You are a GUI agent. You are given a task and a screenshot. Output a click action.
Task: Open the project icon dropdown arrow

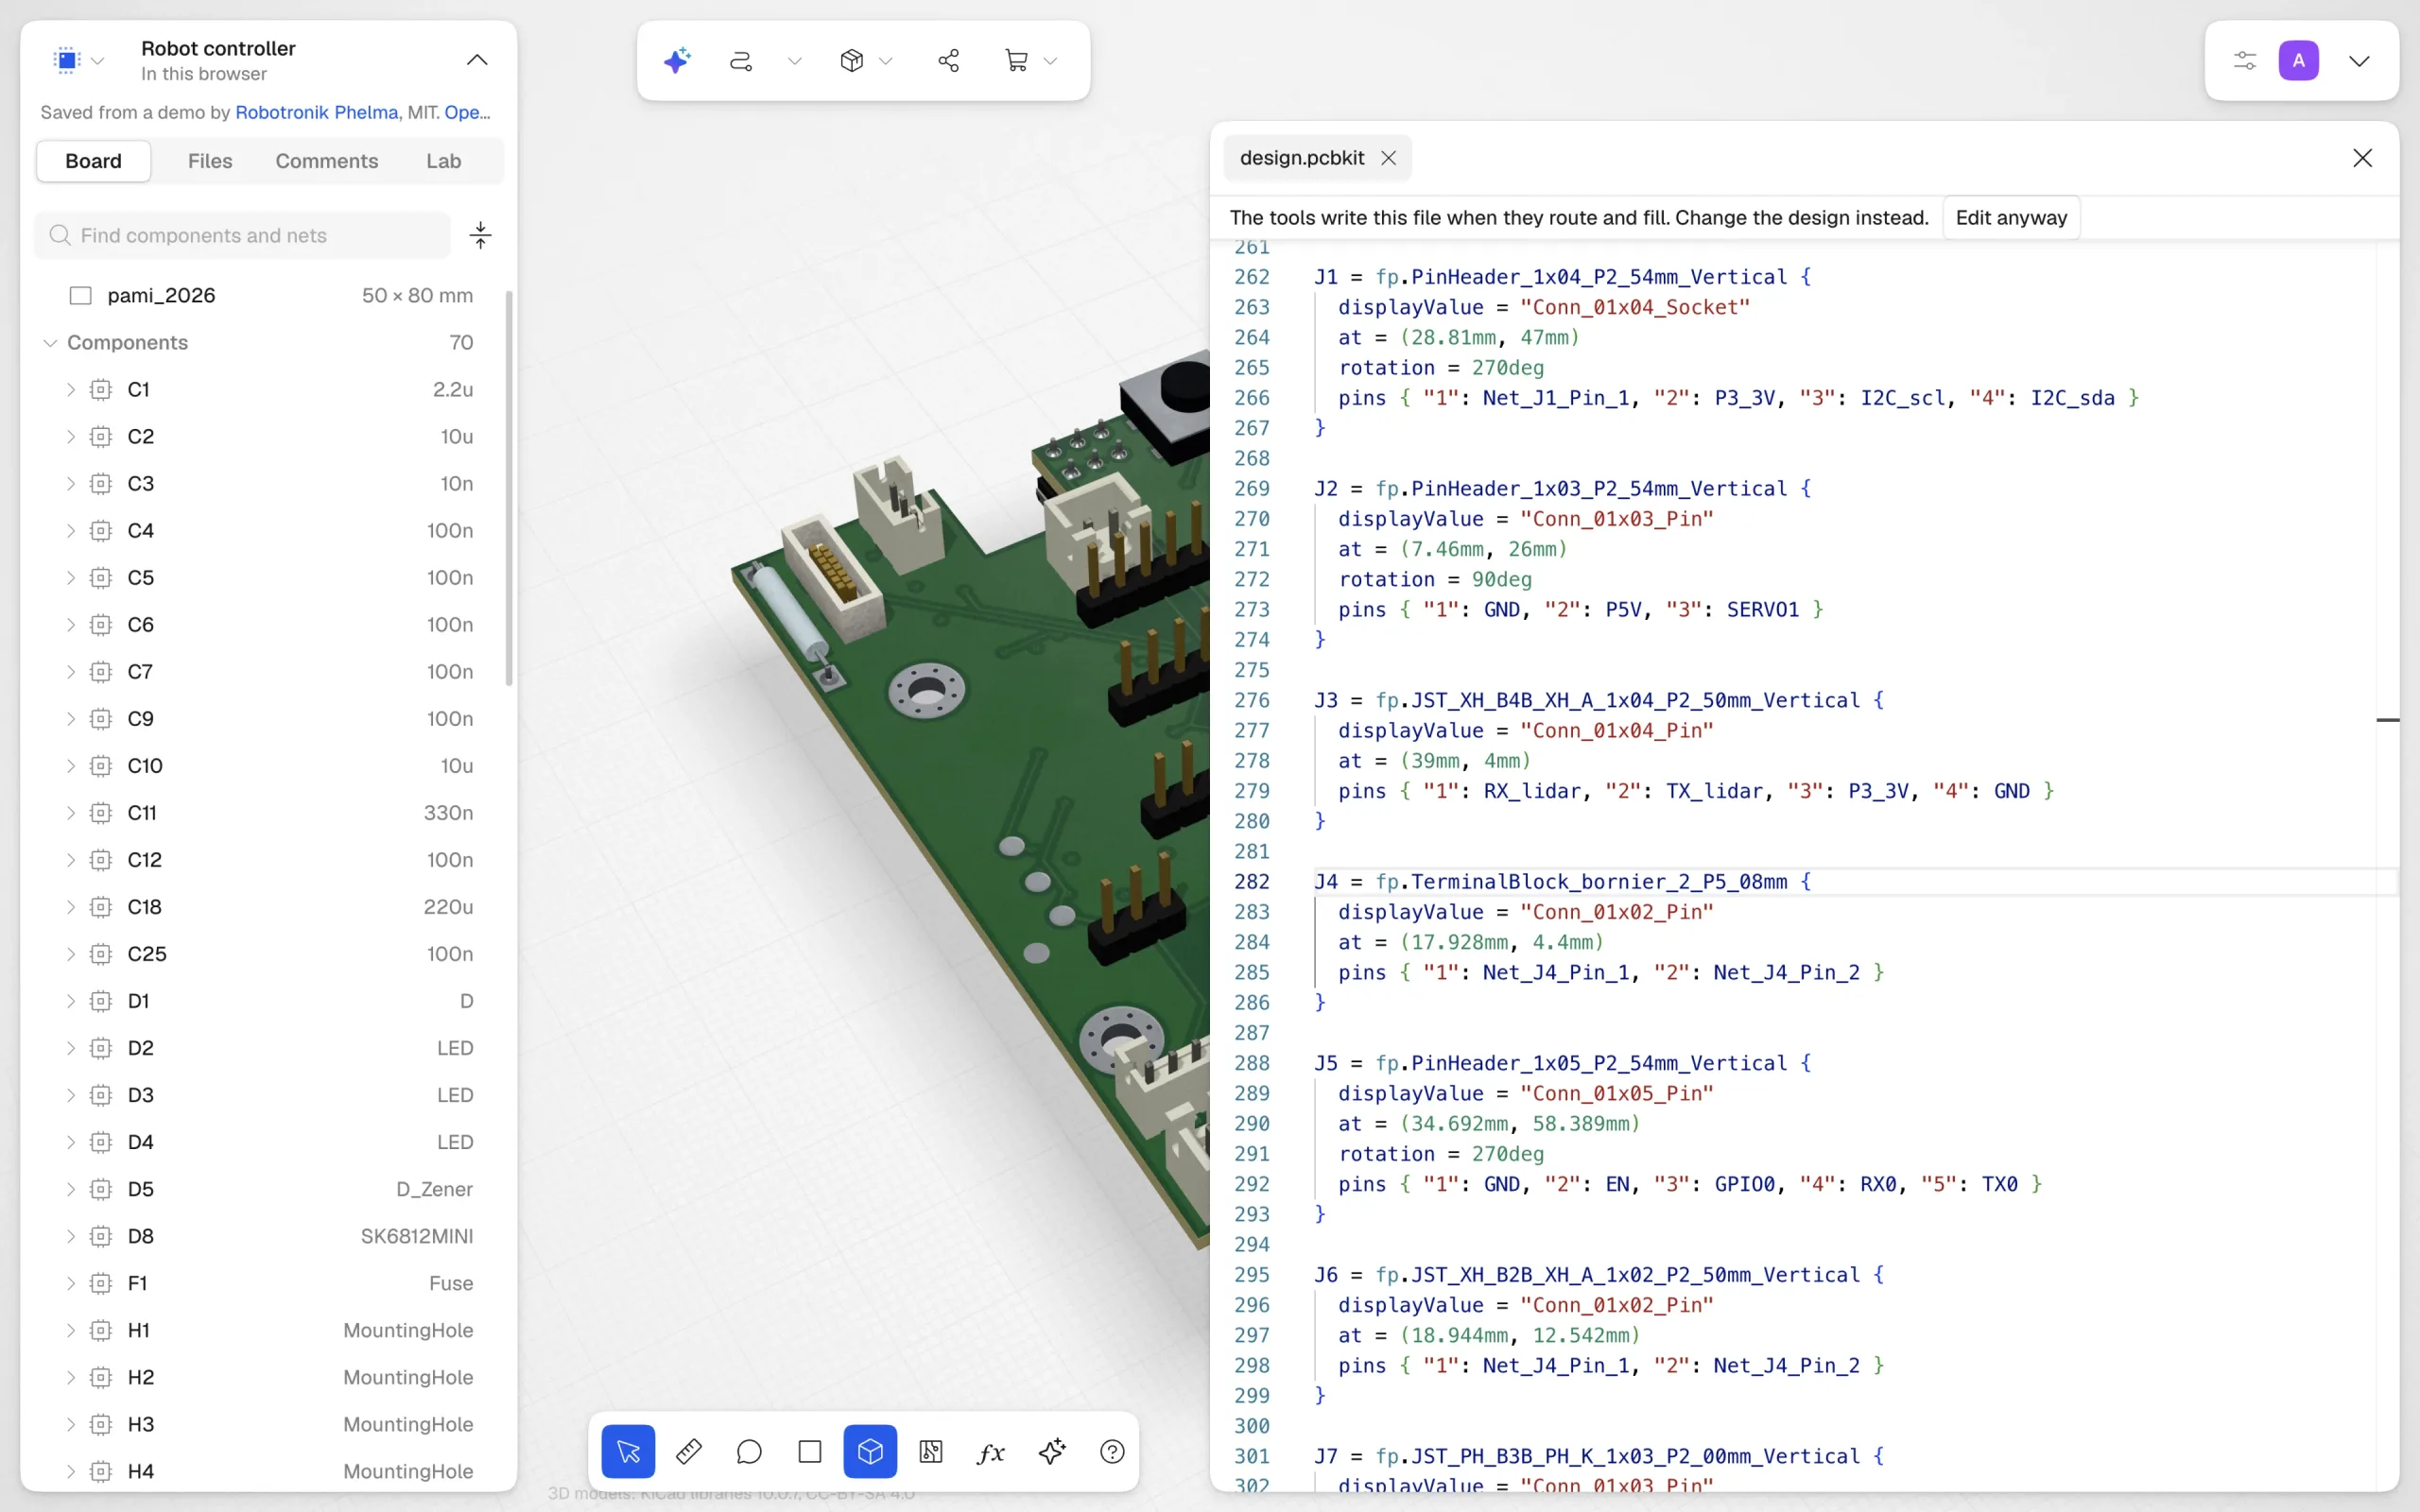pyautogui.click(x=98, y=61)
